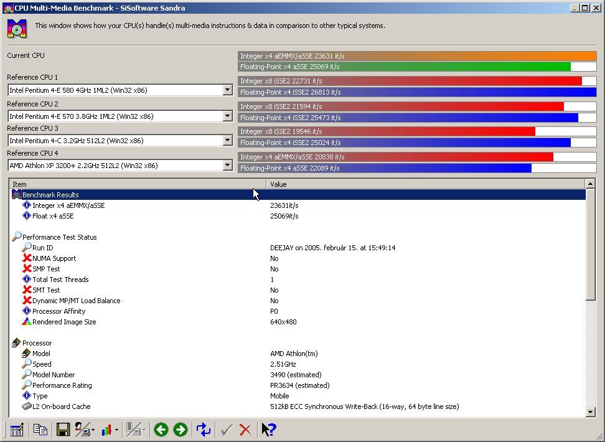Click the context help pointer icon
Screen dimensions: 605x442
[268, 430]
